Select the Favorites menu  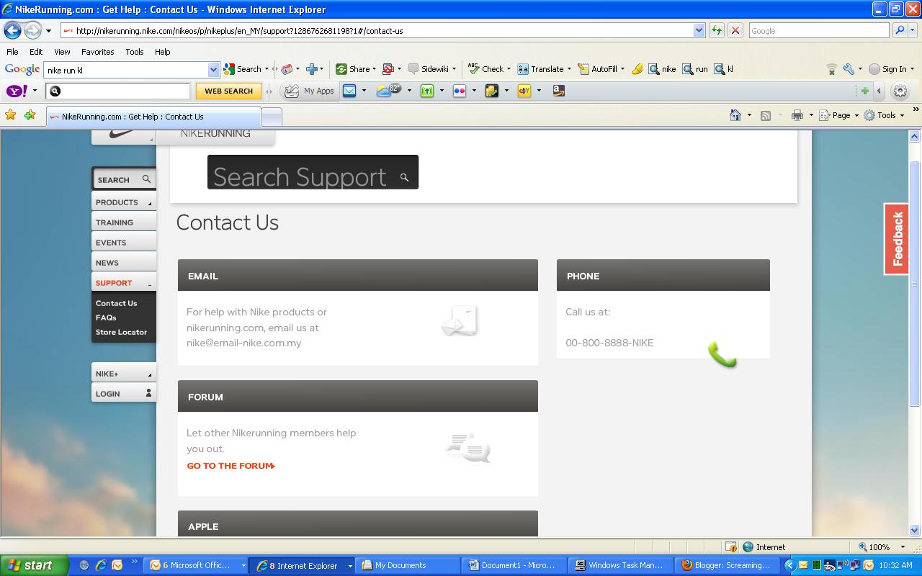pyautogui.click(x=97, y=51)
